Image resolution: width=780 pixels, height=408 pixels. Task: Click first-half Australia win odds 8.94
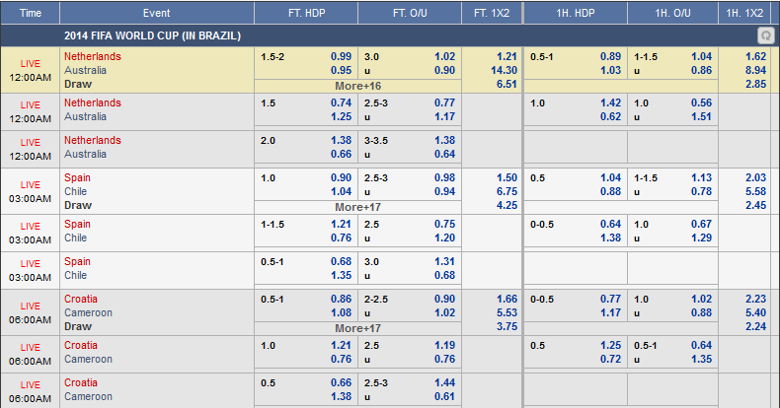[757, 71]
